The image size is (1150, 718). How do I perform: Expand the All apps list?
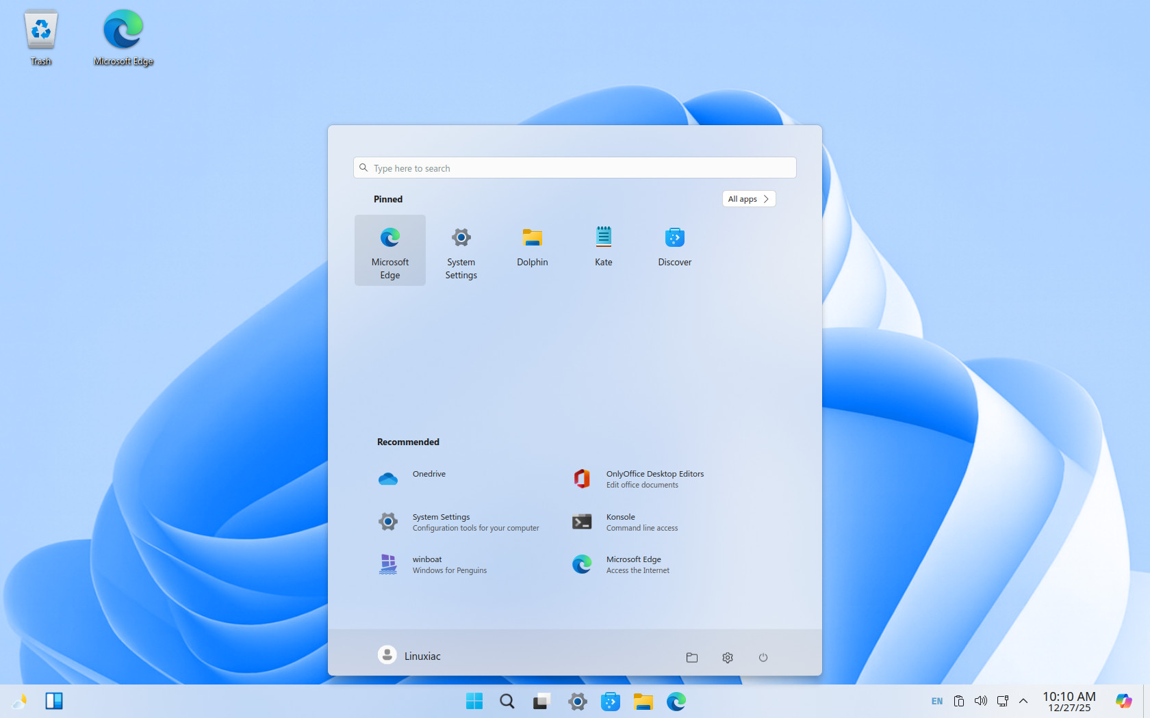pyautogui.click(x=748, y=199)
